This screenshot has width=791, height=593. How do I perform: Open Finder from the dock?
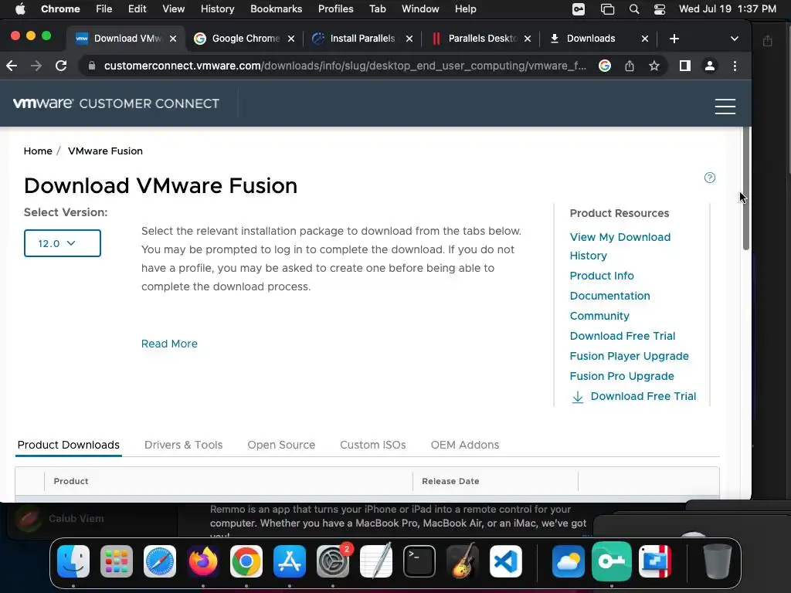pyautogui.click(x=73, y=561)
